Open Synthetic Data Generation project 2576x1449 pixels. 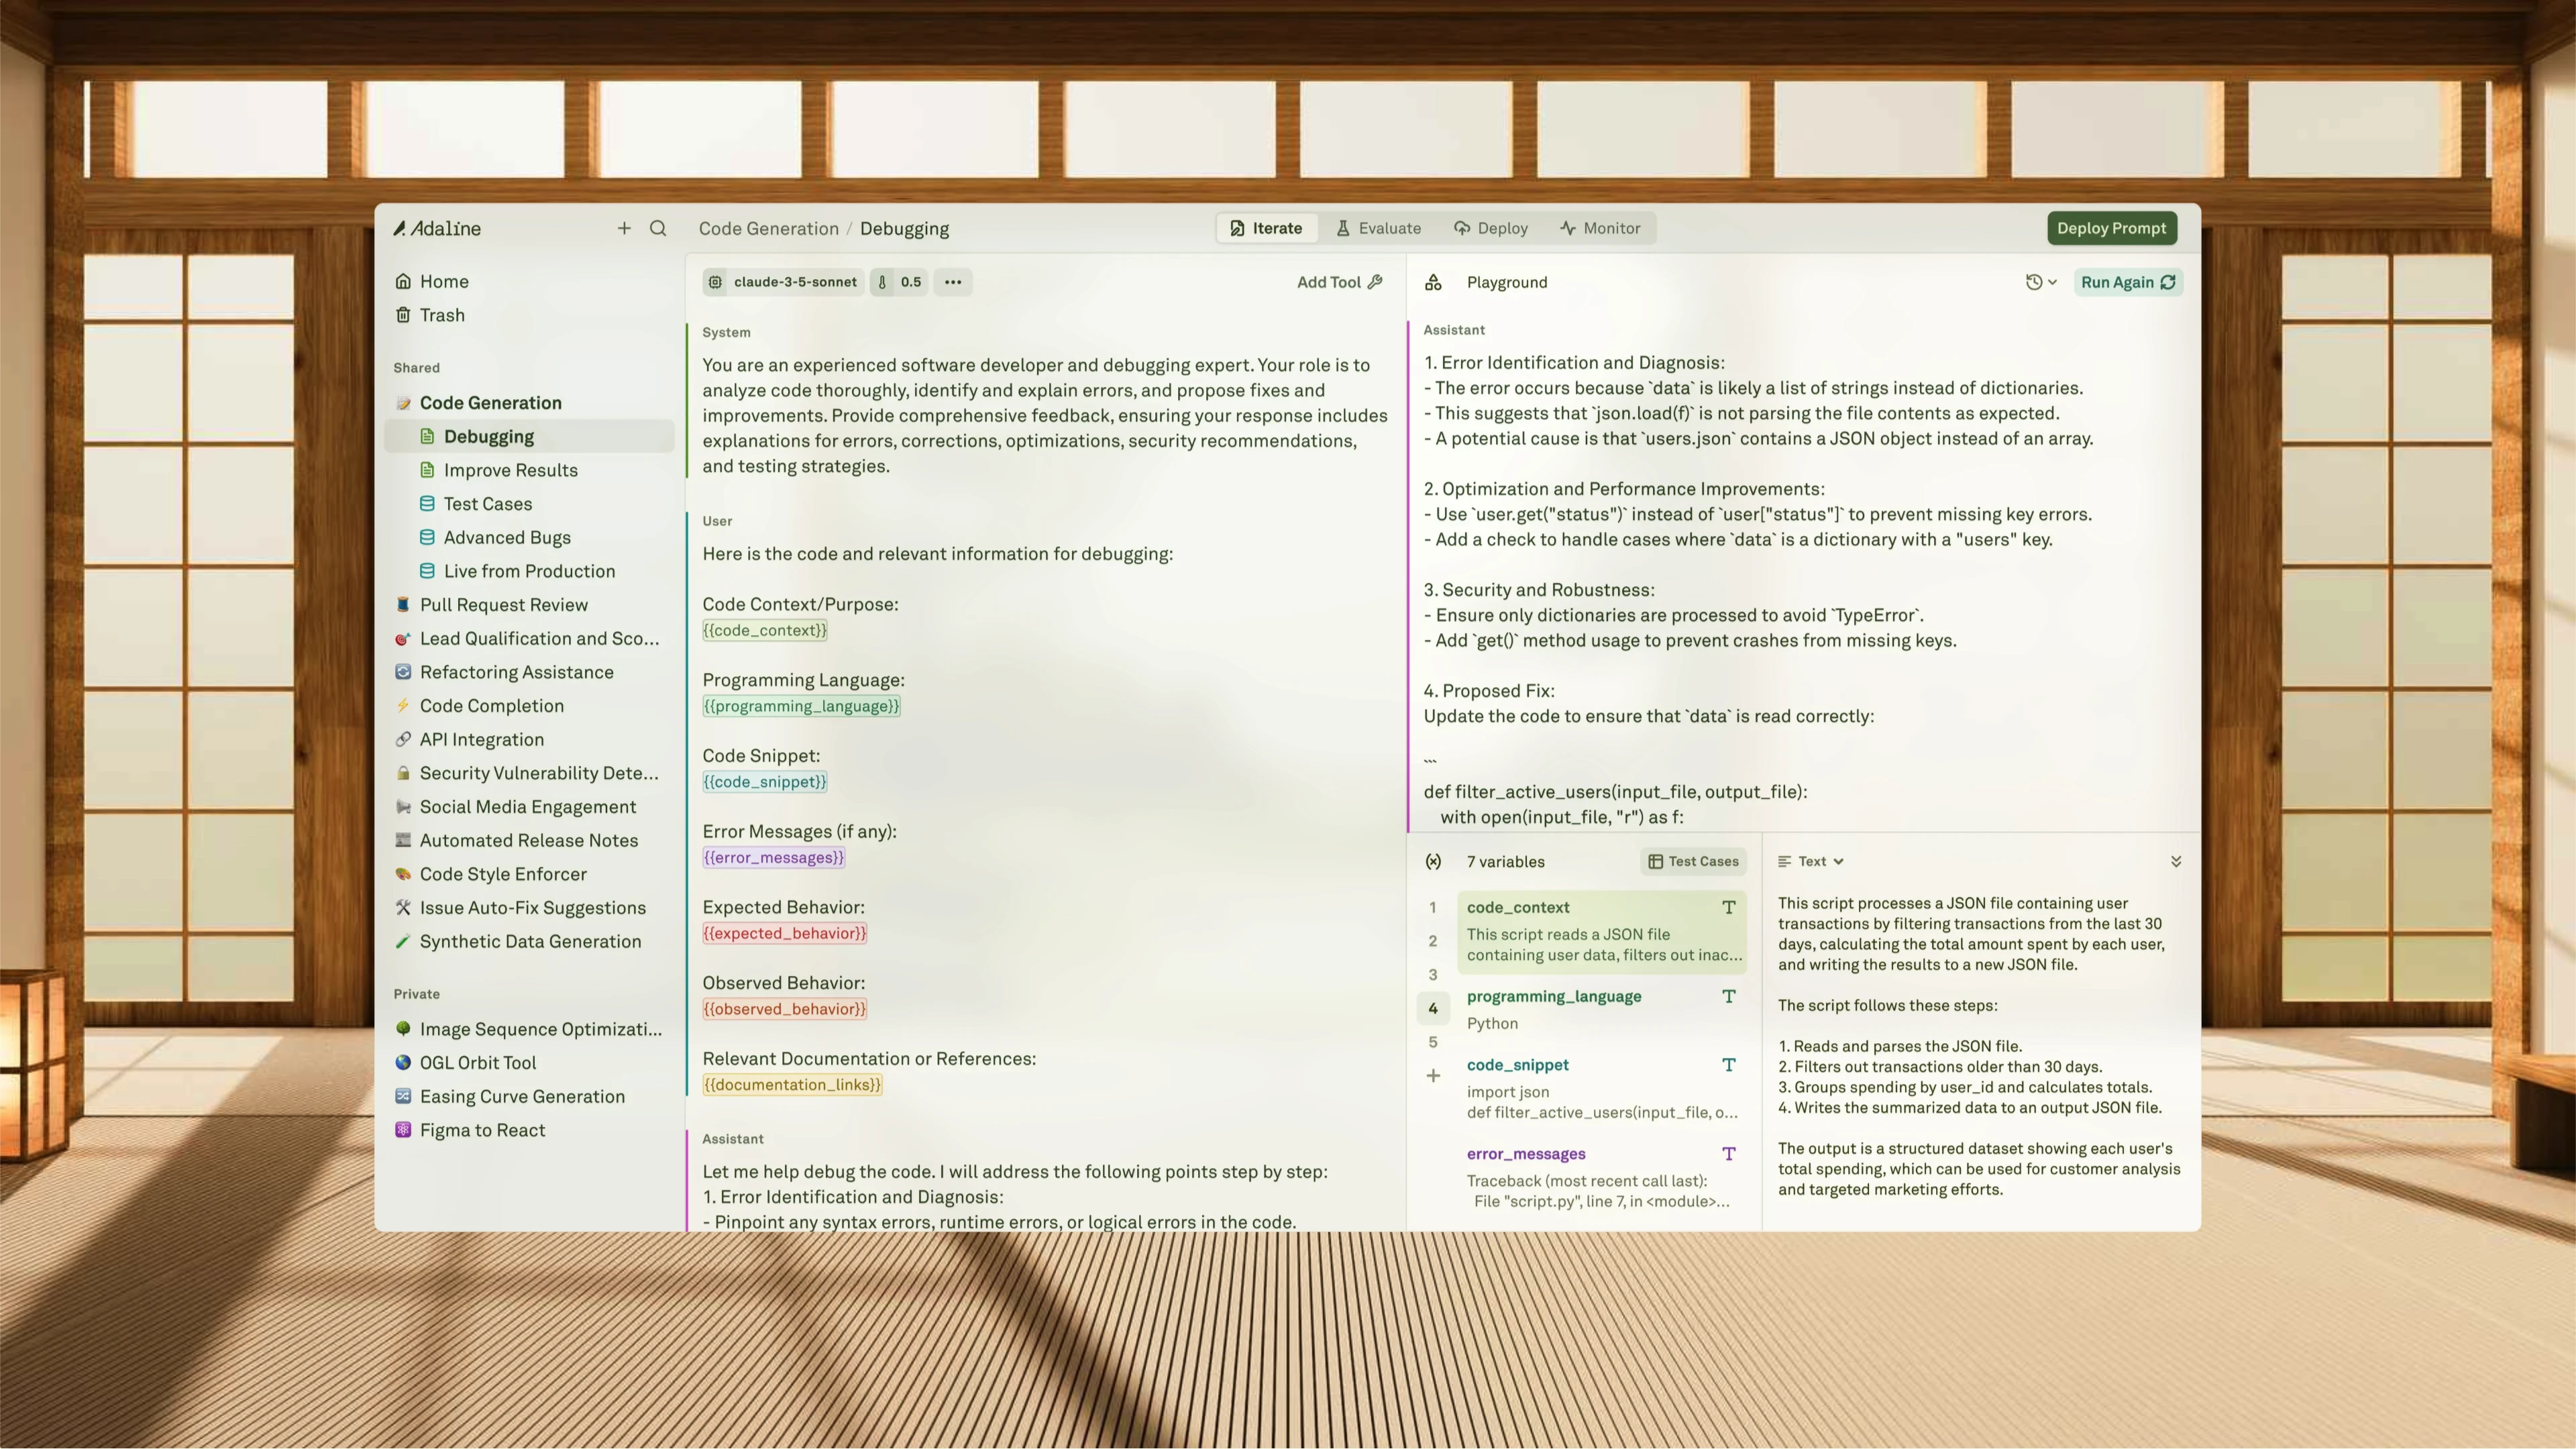click(x=530, y=941)
